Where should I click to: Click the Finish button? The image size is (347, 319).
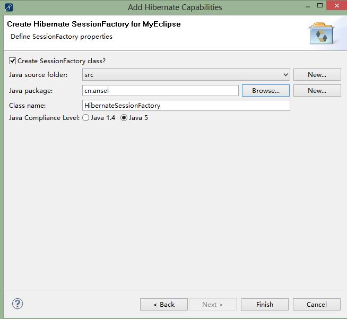pos(265,304)
